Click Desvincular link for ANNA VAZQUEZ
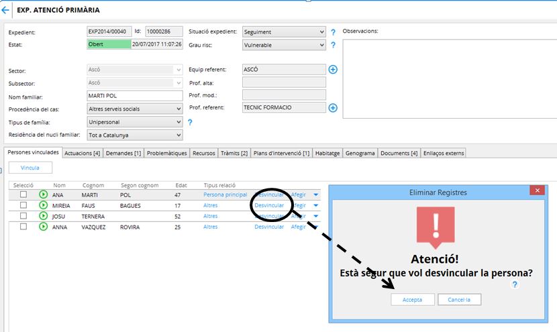Screen dimensions: 557x332 tap(269, 227)
